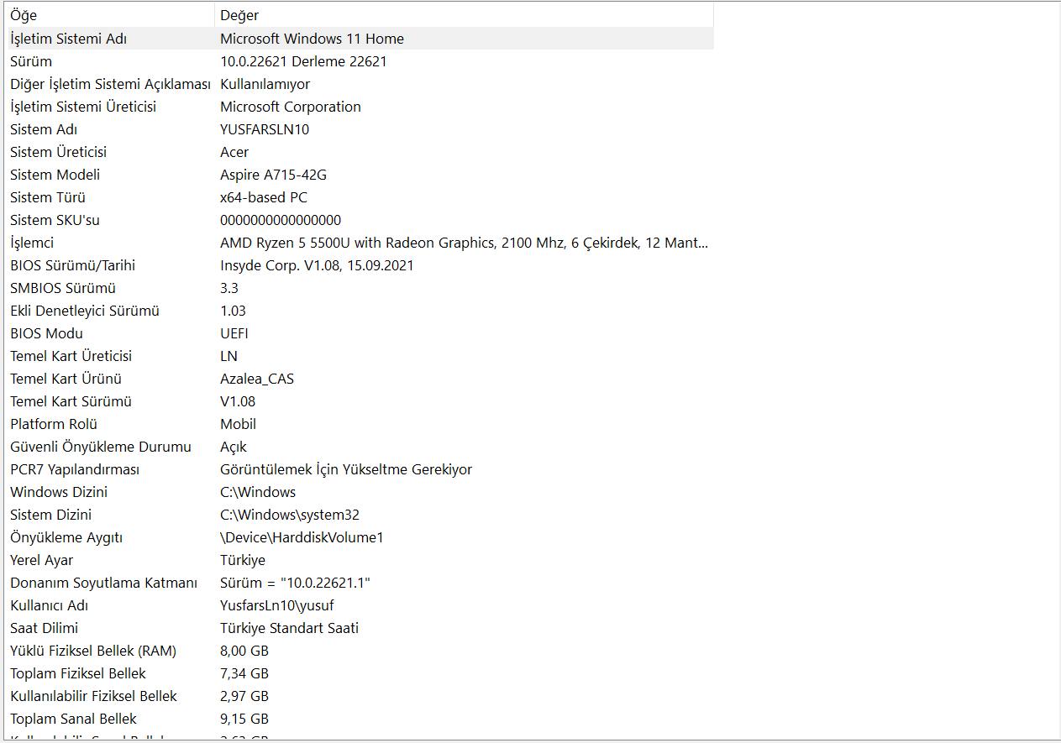Image resolution: width=1061 pixels, height=743 pixels.
Task: Click the 8,00 GB value
Action: [244, 651]
